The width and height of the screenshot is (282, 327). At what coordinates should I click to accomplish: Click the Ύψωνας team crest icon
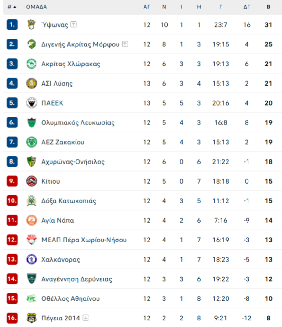(32, 25)
